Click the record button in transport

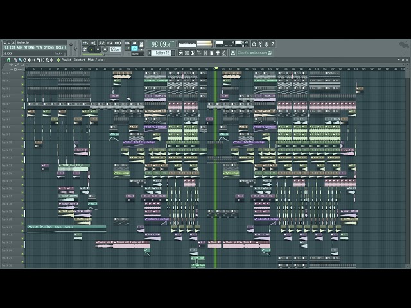point(105,49)
